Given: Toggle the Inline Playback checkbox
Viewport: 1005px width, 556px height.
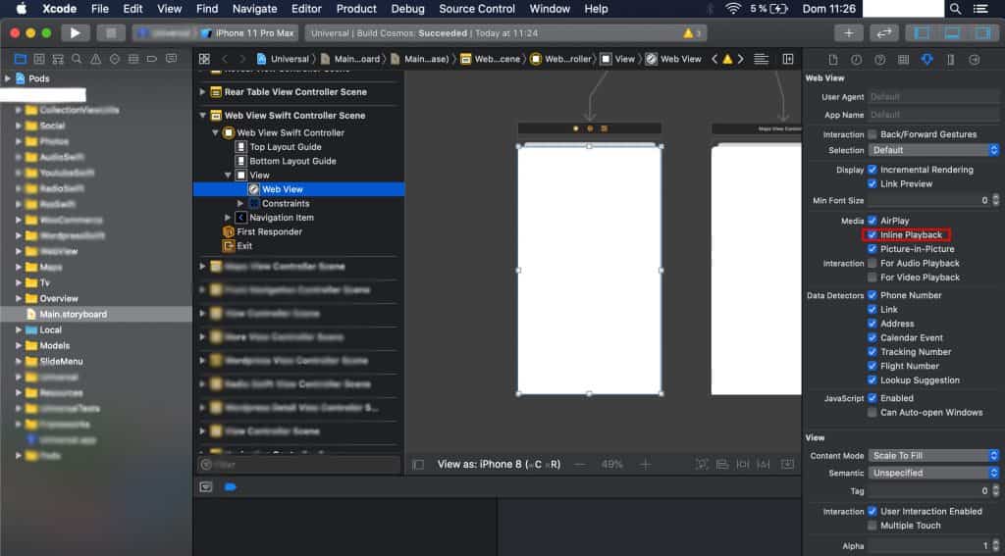Looking at the screenshot, I should pyautogui.click(x=873, y=235).
